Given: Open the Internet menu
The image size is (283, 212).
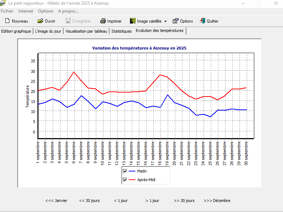Looking at the screenshot, I should 25,11.
